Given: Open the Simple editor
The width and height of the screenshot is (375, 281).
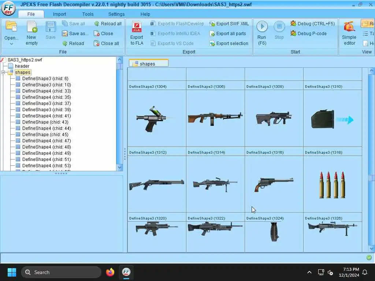Looking at the screenshot, I should (x=349, y=33).
